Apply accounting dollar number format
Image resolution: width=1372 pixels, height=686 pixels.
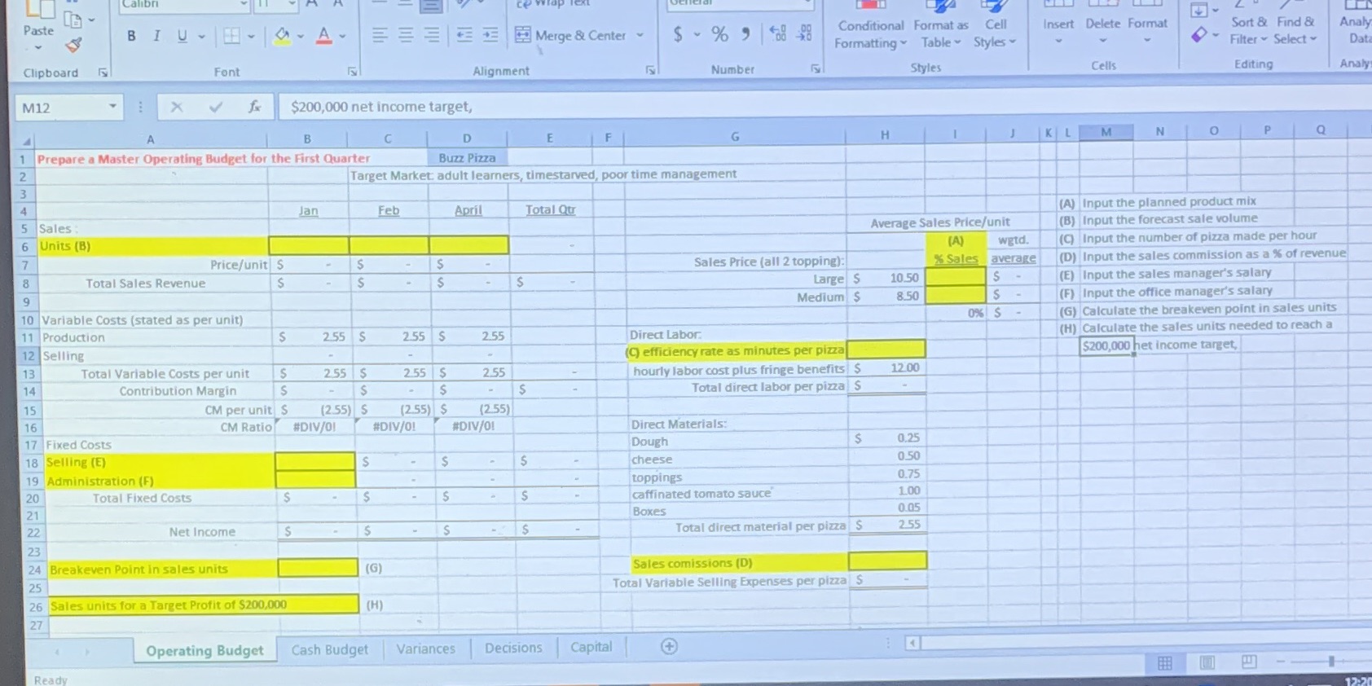(678, 34)
